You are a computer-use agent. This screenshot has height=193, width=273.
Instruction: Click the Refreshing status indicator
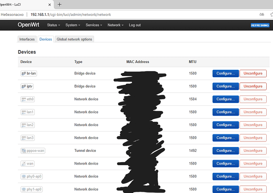point(260,25)
